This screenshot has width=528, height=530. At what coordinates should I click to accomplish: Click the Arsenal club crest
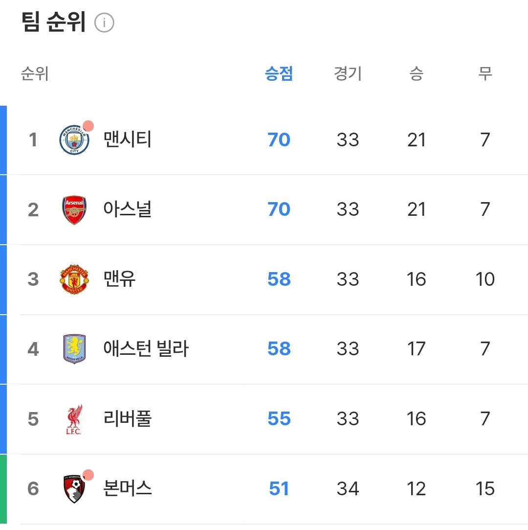click(x=74, y=210)
